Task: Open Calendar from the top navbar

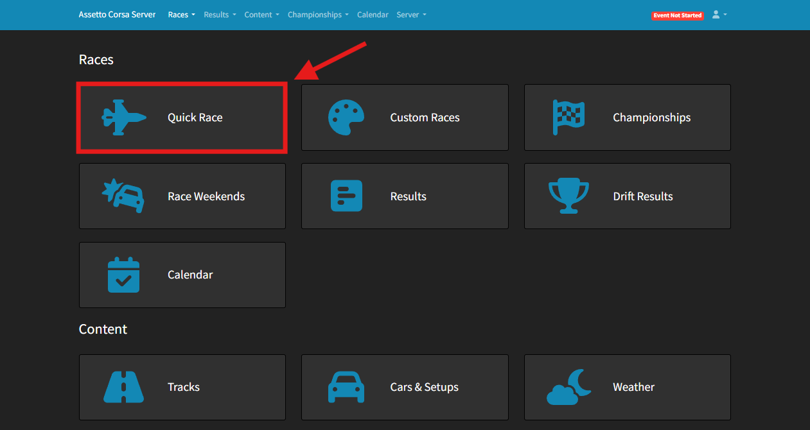Action: [373, 14]
